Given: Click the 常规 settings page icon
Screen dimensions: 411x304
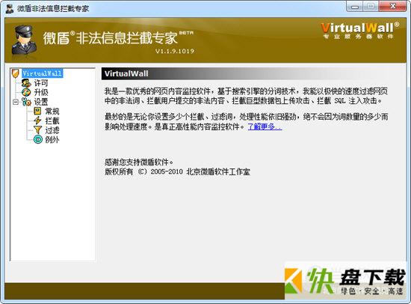Looking at the screenshot, I should [x=37, y=111].
